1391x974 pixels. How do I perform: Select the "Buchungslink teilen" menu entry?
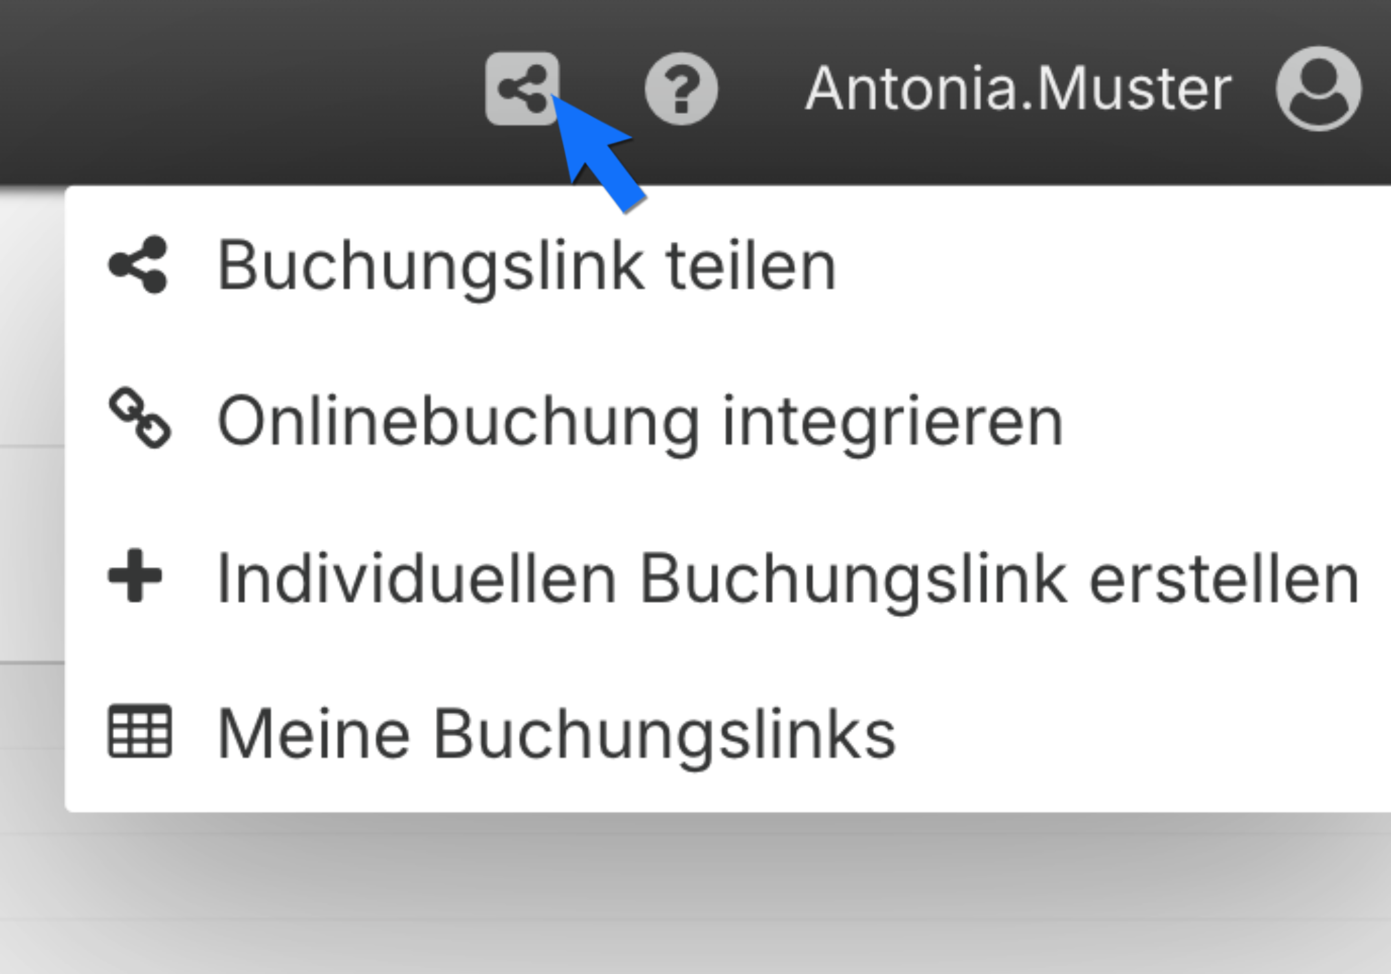tap(527, 266)
